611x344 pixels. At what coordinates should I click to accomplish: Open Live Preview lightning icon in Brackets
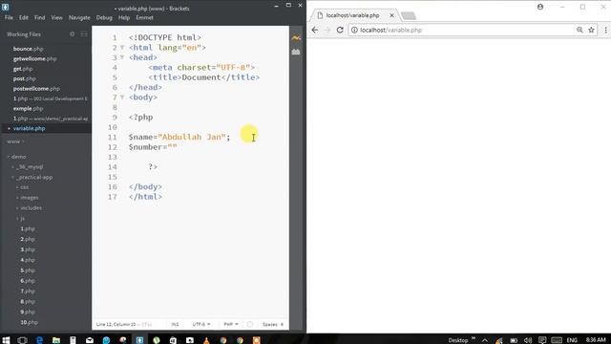click(296, 38)
